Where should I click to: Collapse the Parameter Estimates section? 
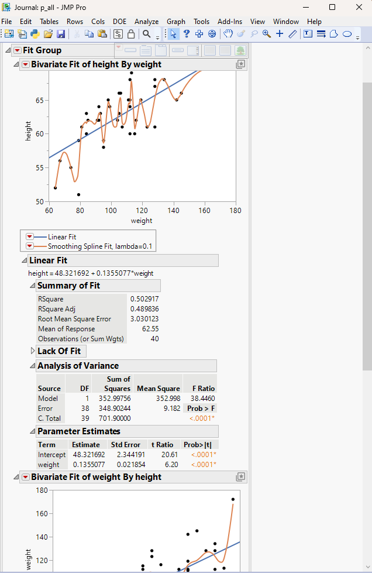(x=33, y=431)
